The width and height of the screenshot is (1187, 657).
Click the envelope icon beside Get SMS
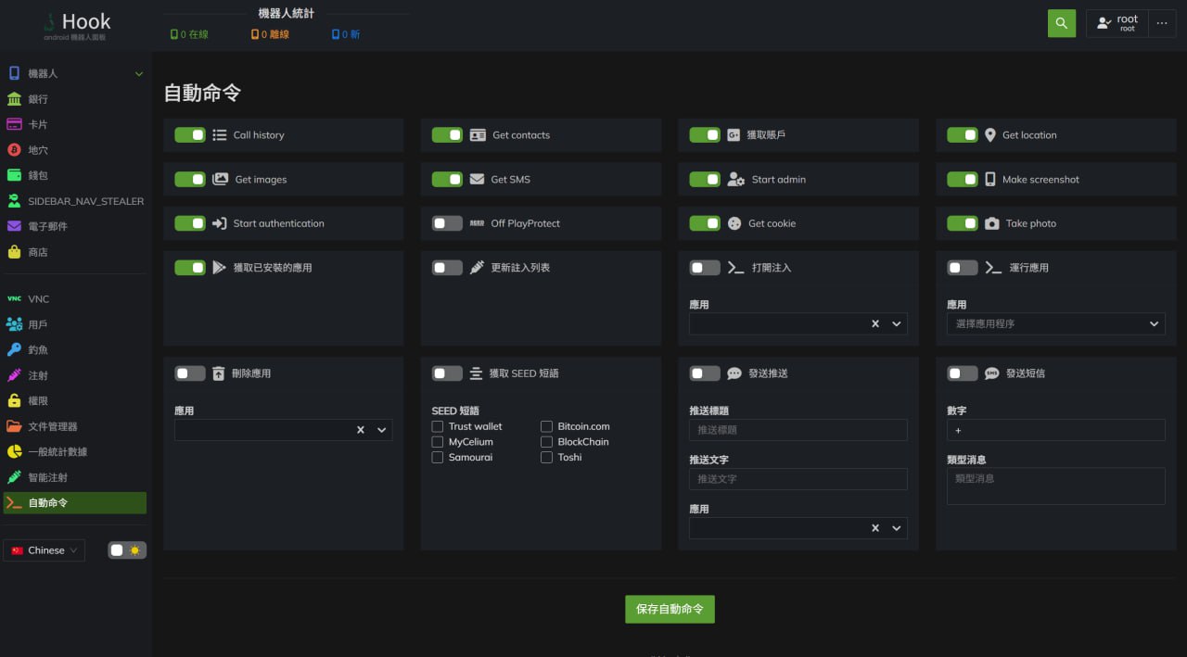coord(477,179)
